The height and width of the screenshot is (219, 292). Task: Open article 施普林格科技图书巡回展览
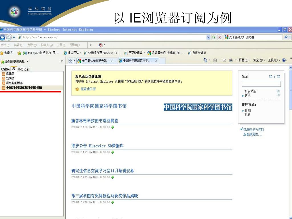pyautogui.click(x=95, y=121)
